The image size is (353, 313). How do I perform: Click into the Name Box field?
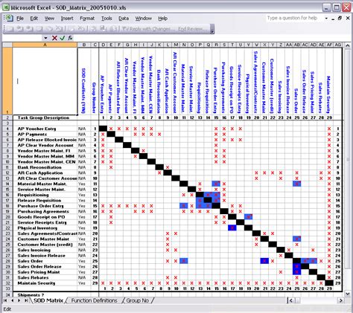click(x=22, y=38)
